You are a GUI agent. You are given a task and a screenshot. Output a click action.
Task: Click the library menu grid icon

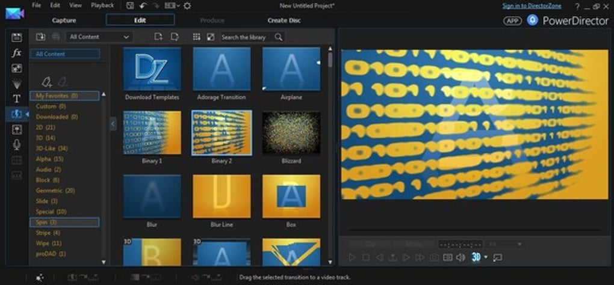coord(197,37)
